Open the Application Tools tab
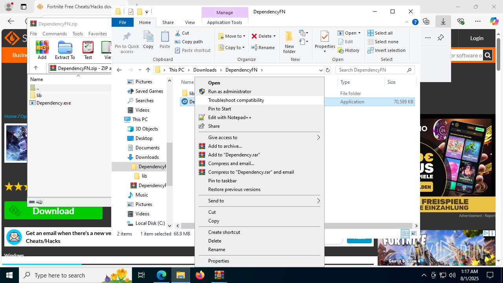 [x=224, y=22]
